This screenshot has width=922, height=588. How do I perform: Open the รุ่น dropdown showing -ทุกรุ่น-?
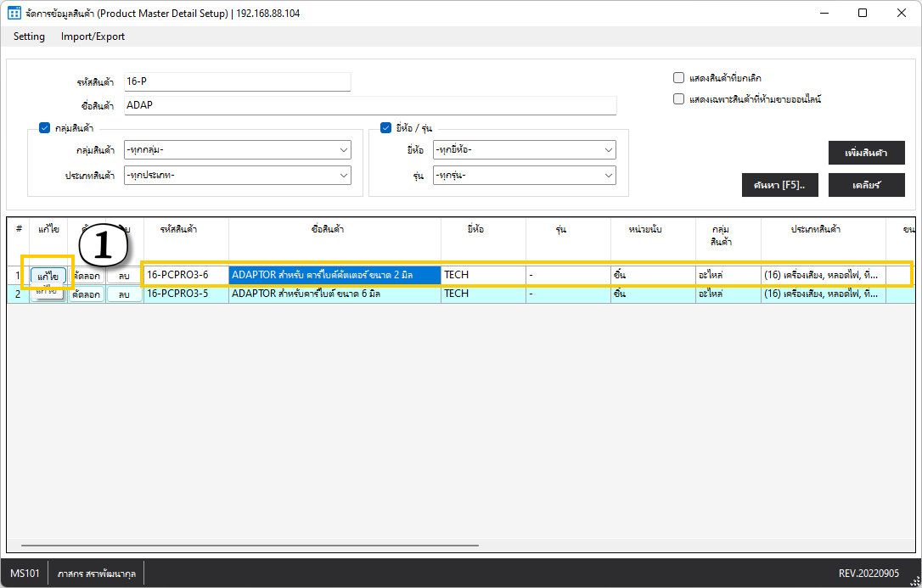coord(524,176)
